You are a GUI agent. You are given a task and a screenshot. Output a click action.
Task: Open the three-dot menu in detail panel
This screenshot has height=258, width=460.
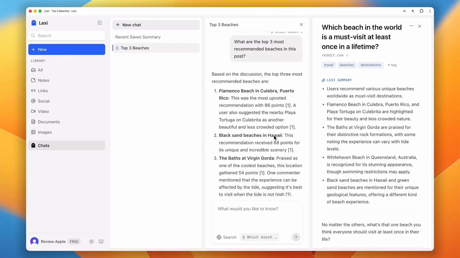pyautogui.click(x=411, y=26)
